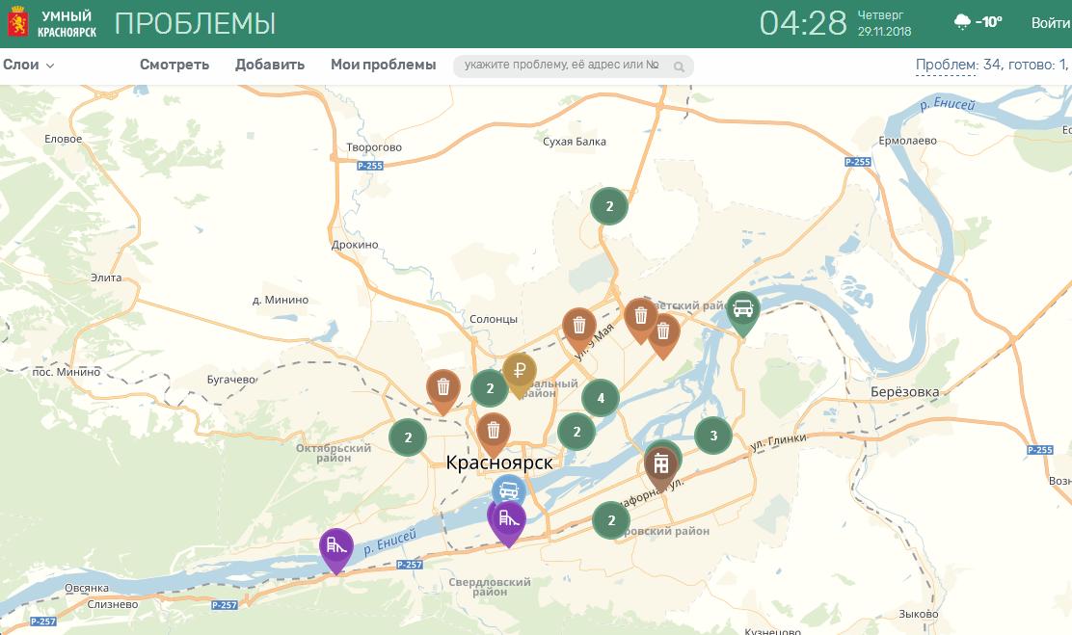This screenshot has height=635, width=1072.
Task: Select the trash bin marker near Бугачево
Action: [443, 389]
